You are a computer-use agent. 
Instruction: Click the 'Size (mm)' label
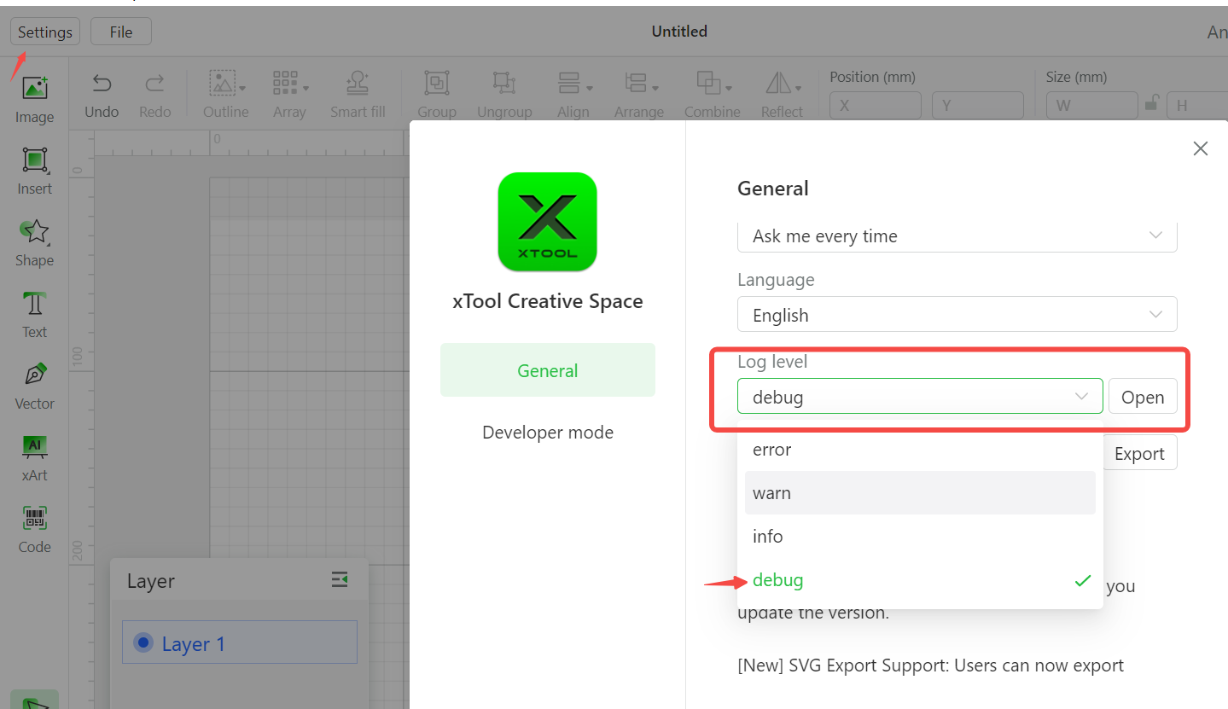tap(1076, 77)
